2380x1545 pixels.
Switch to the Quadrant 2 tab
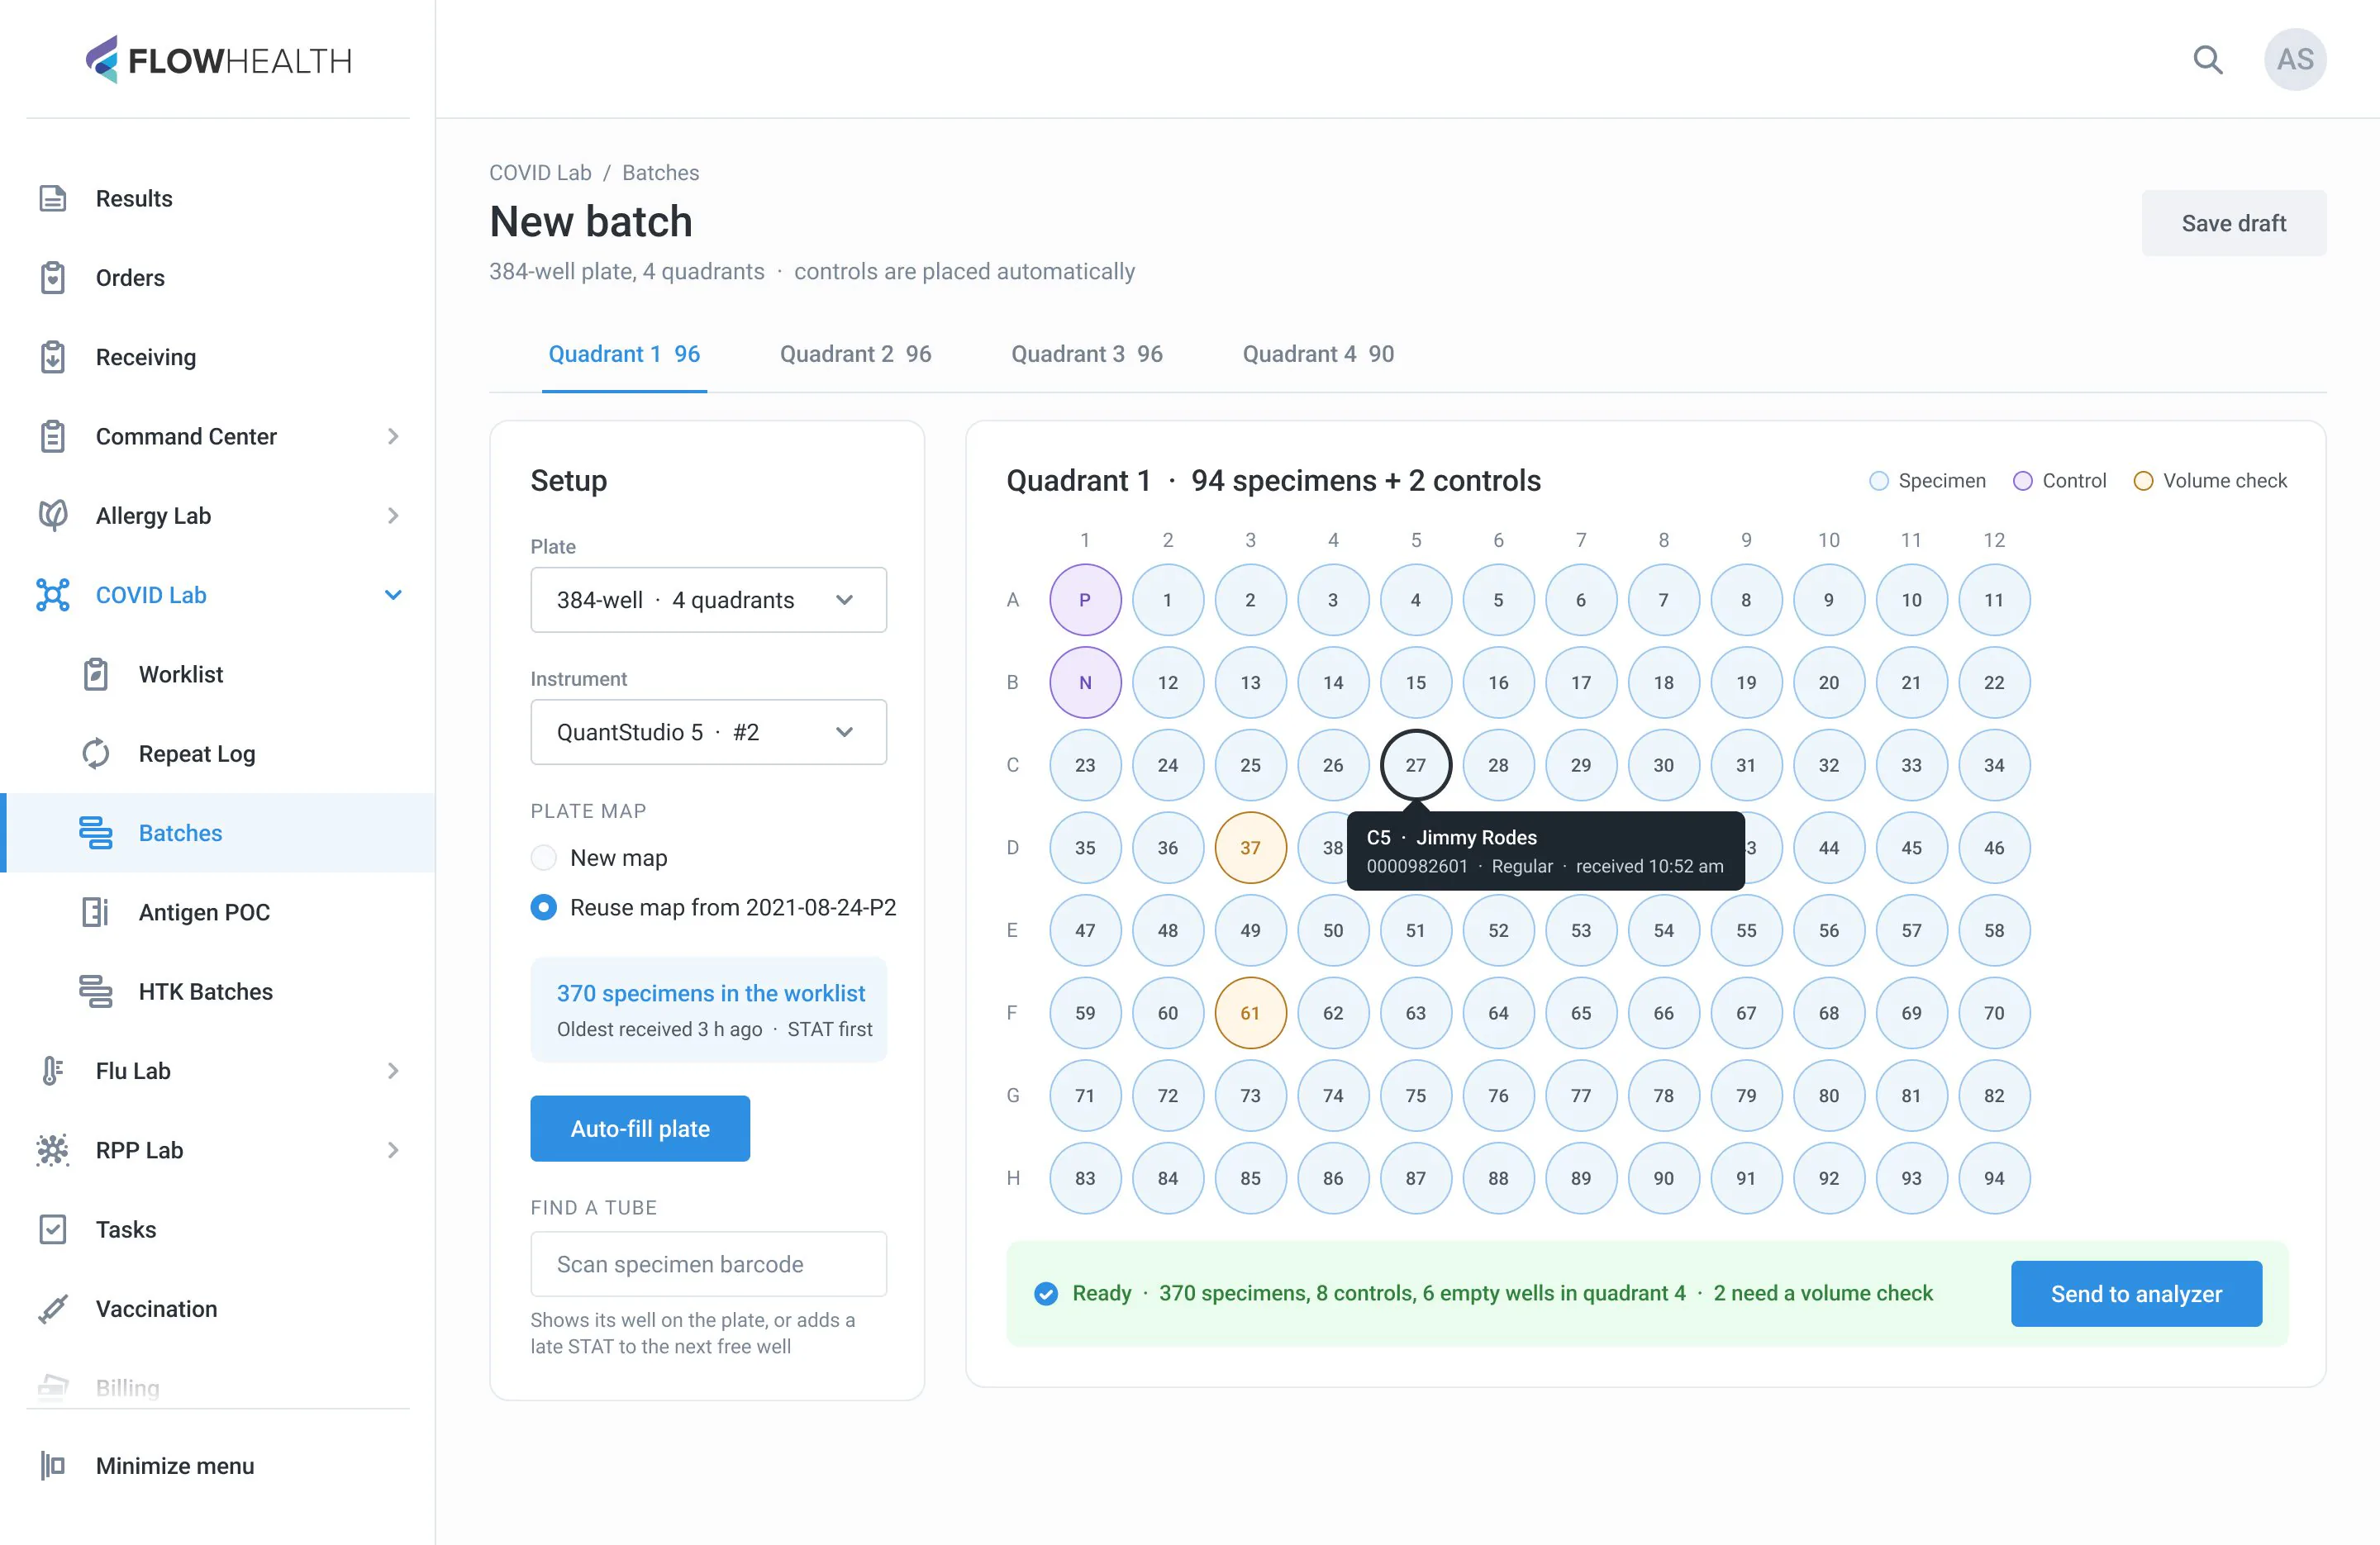(855, 354)
